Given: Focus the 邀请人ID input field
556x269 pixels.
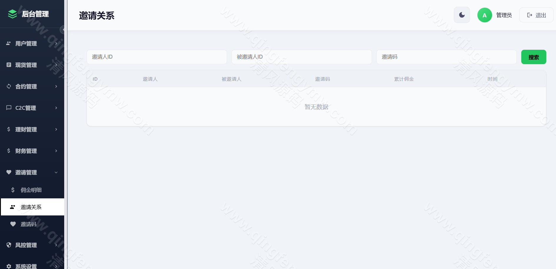Looking at the screenshot, I should click(157, 57).
